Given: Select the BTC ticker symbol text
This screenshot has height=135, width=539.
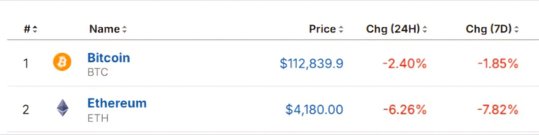Looking at the screenshot, I should click(x=98, y=72).
